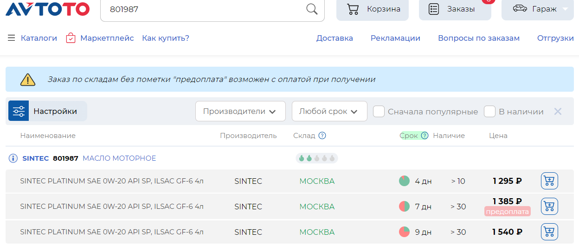This screenshot has width=579, height=251.
Task: Open the Корзина cart button
Action: pyautogui.click(x=373, y=9)
